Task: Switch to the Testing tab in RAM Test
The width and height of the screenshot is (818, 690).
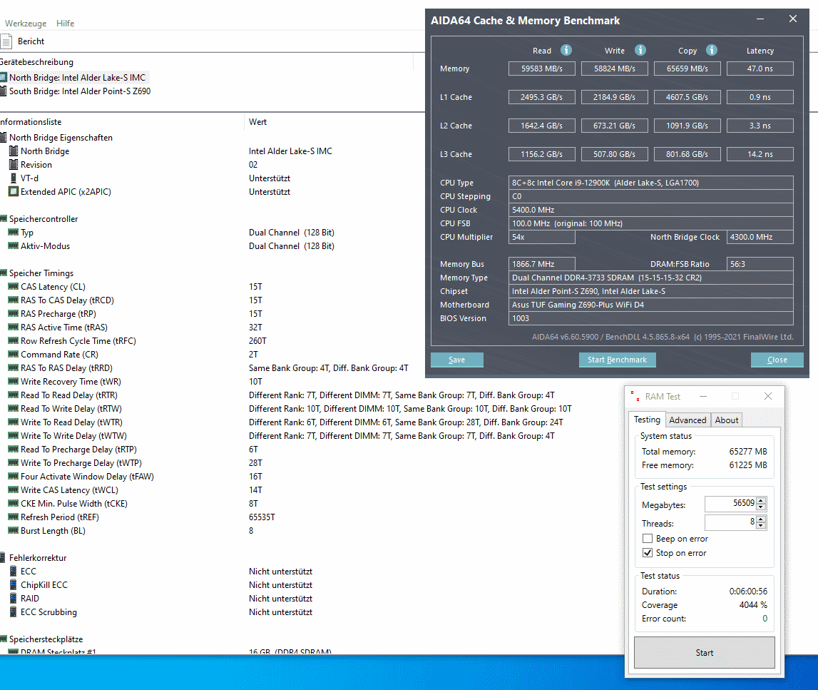Action: [x=647, y=420]
